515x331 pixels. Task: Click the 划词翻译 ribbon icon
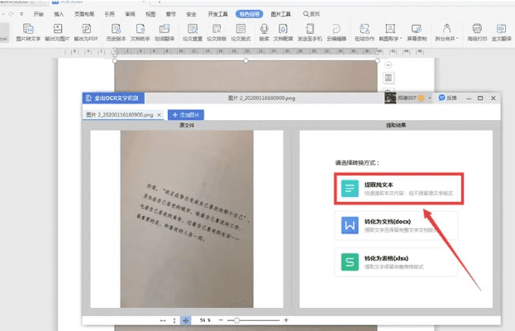click(165, 32)
